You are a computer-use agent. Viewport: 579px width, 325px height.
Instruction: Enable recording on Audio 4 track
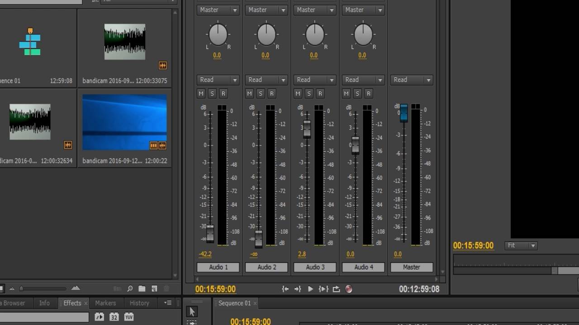[x=368, y=93]
